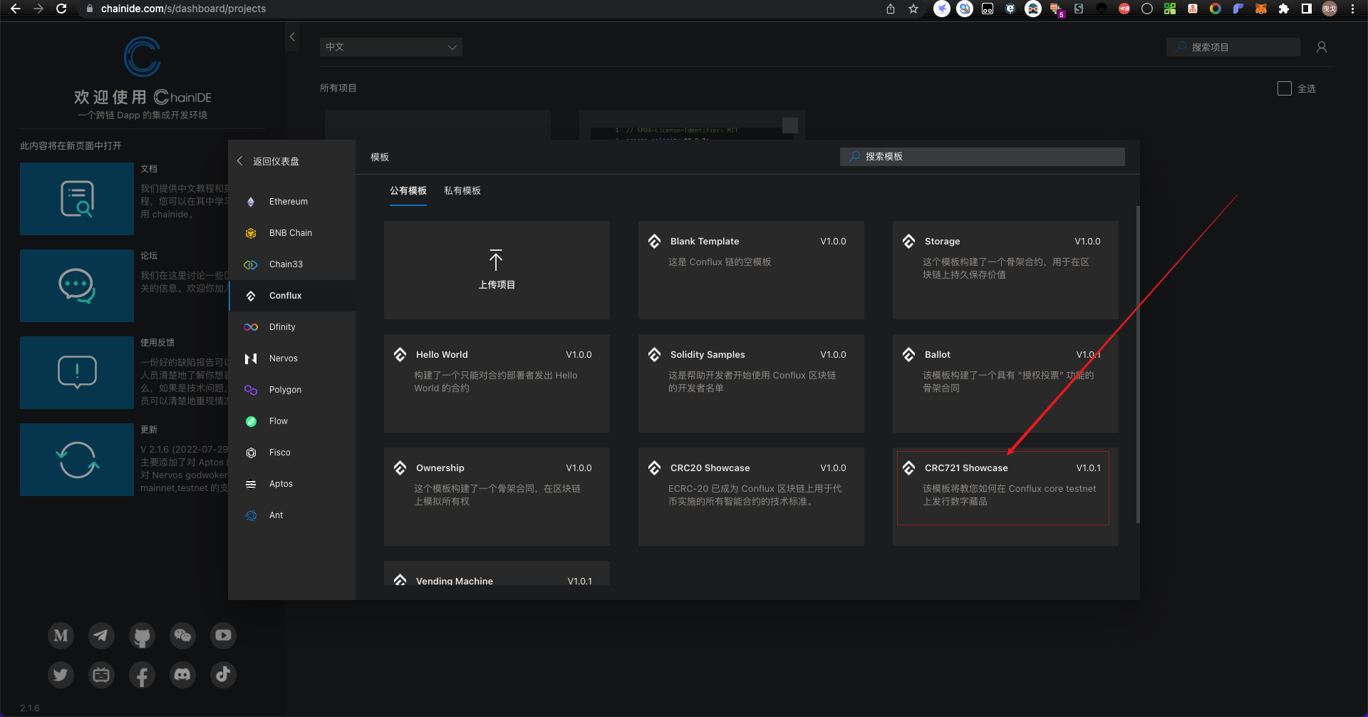Open Chrome's three-dot menu
The image size is (1368, 717).
(1352, 9)
